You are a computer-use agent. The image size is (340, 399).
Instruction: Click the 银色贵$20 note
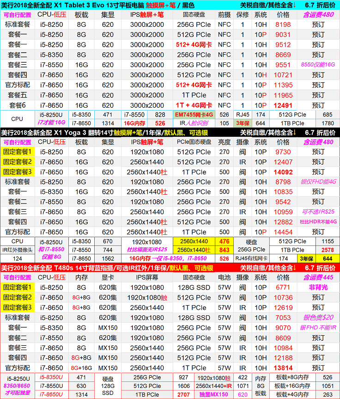coord(318,318)
